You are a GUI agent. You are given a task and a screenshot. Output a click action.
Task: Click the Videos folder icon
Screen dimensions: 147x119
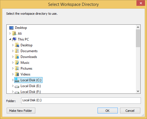(17, 74)
